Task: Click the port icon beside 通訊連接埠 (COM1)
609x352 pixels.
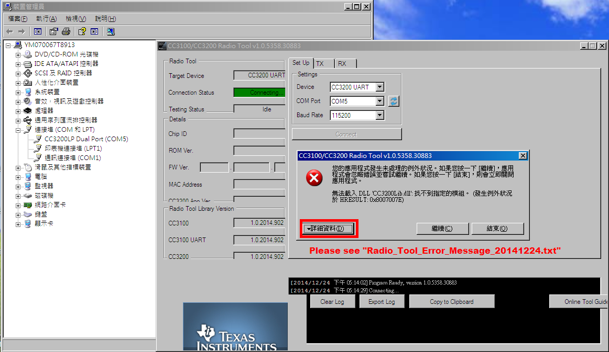Action: coord(38,158)
